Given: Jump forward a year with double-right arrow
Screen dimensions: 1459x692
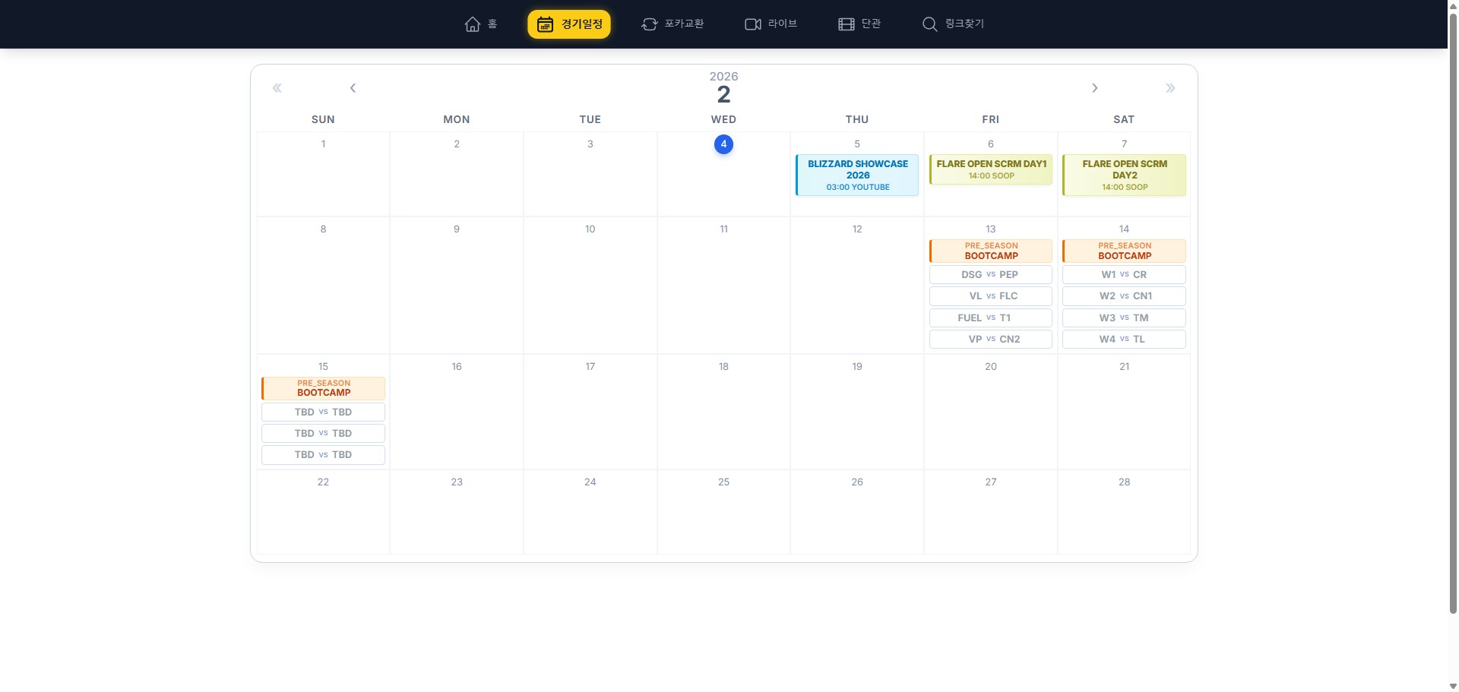Looking at the screenshot, I should (1170, 88).
